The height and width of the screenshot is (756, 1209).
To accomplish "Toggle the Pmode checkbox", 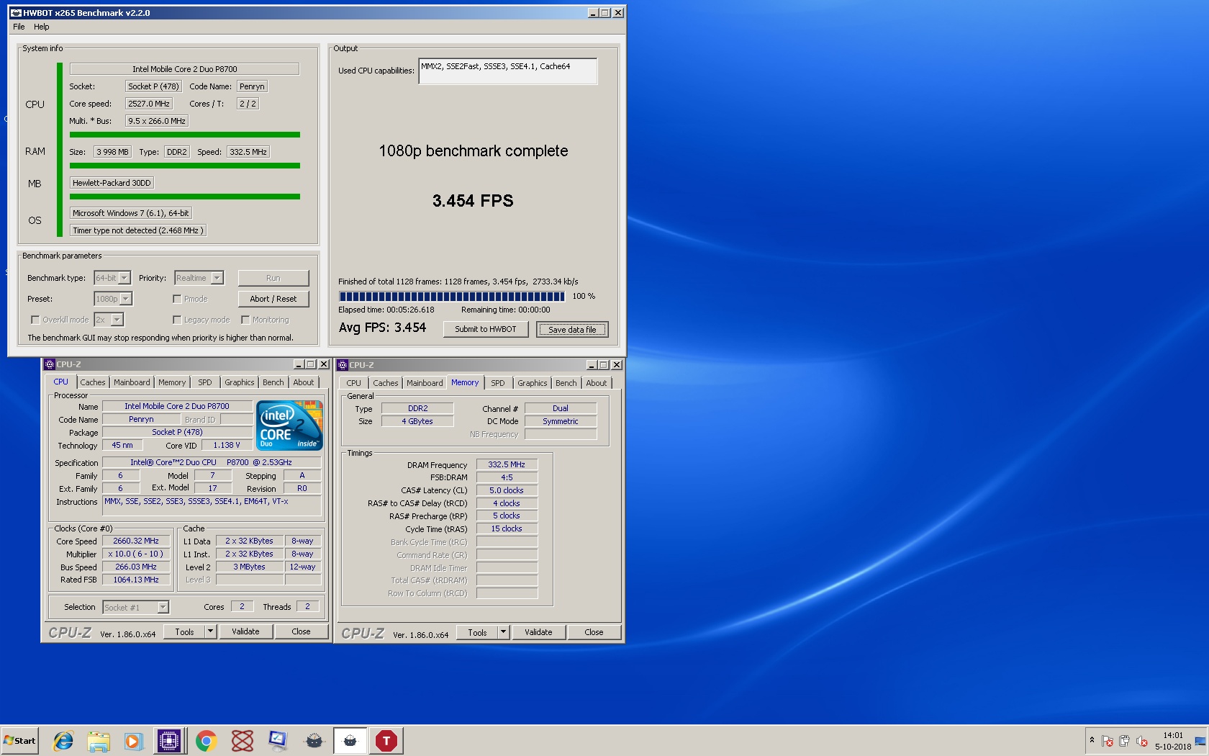I will coord(177,299).
